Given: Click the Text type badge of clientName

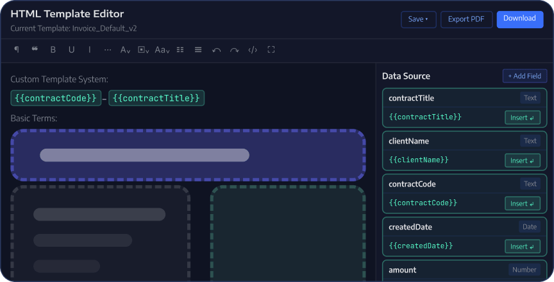Looking at the screenshot, I should [530, 141].
